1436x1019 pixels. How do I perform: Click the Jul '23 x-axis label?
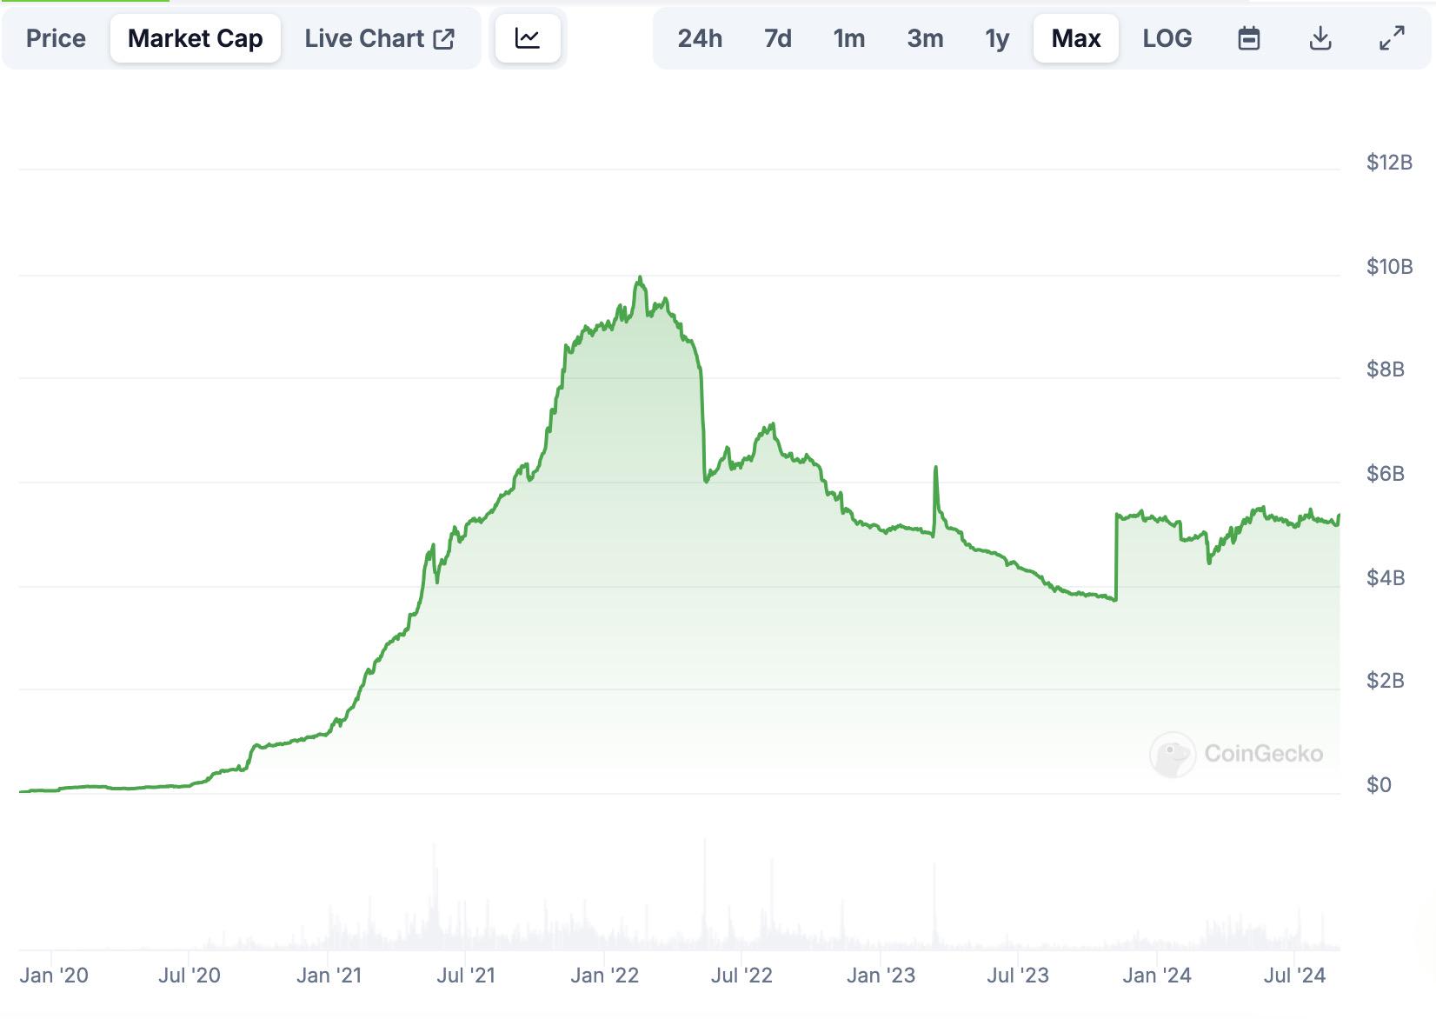coord(1017,976)
